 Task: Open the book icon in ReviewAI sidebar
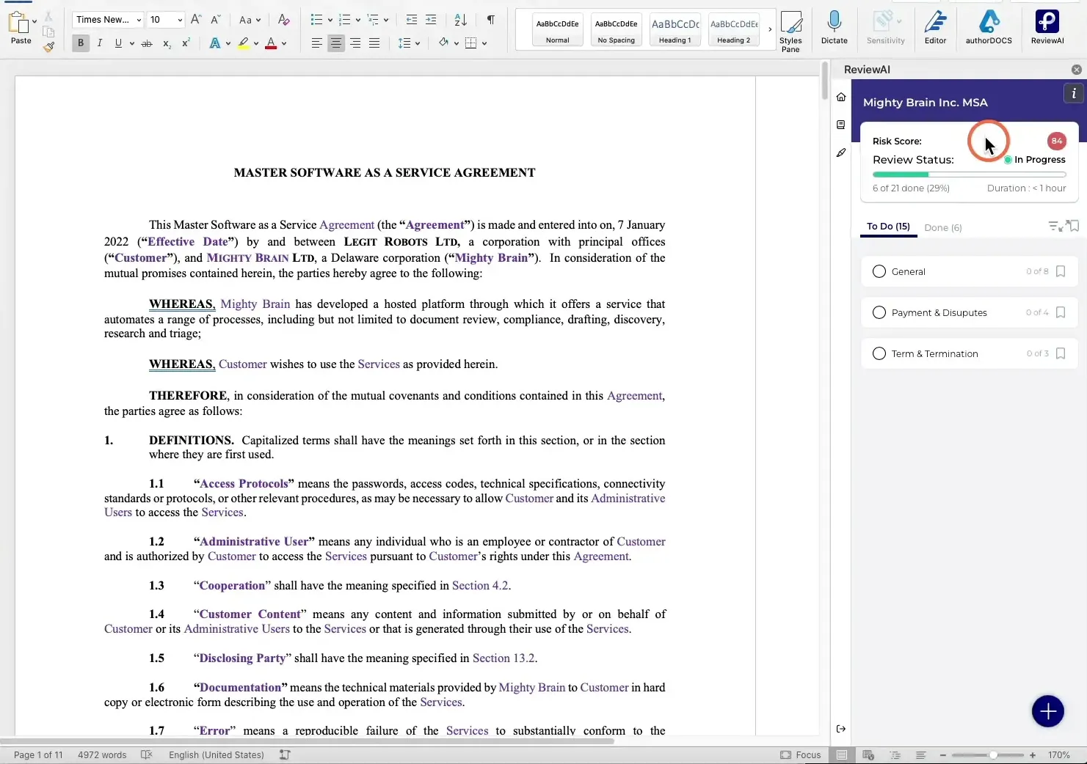(841, 125)
